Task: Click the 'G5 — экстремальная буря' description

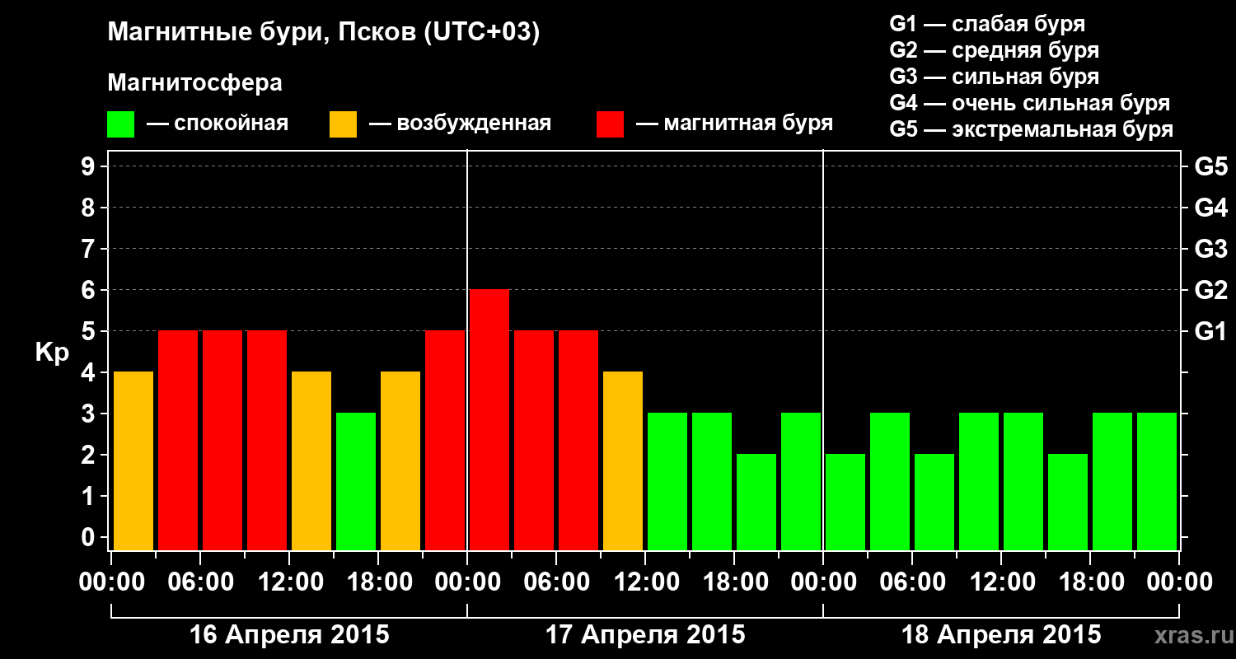Action: [1032, 129]
